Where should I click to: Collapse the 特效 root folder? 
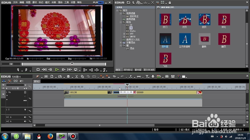pyautogui.click(x=117, y=10)
